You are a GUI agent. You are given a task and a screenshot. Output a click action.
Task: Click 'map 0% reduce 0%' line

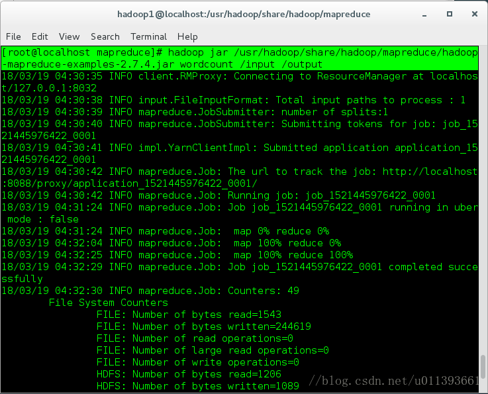[x=166, y=231]
